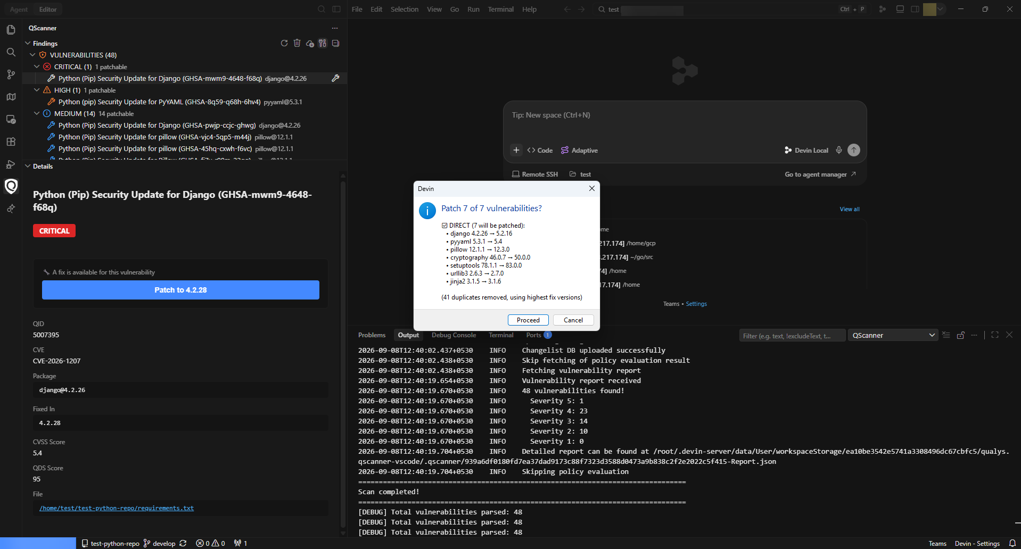Open the Terminal menu in the menu bar
This screenshot has height=549, width=1021.
pyautogui.click(x=501, y=9)
